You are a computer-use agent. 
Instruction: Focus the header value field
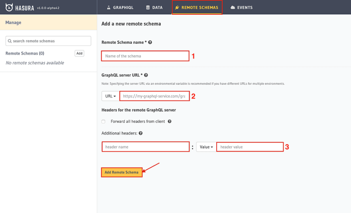250,147
